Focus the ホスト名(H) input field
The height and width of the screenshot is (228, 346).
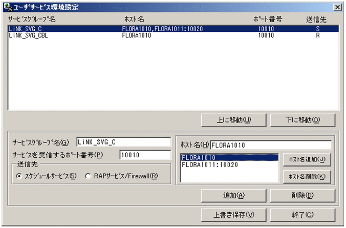(271, 145)
